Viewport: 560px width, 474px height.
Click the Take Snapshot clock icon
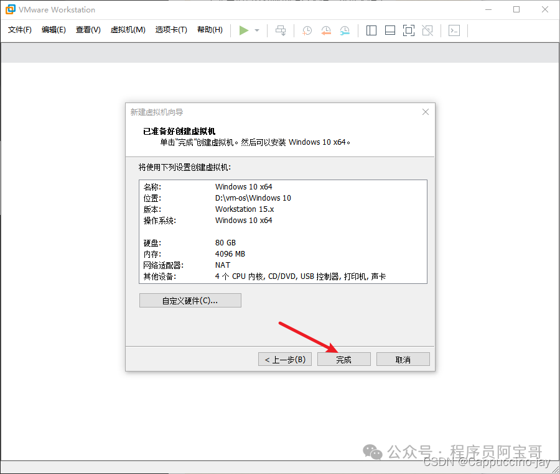click(307, 30)
